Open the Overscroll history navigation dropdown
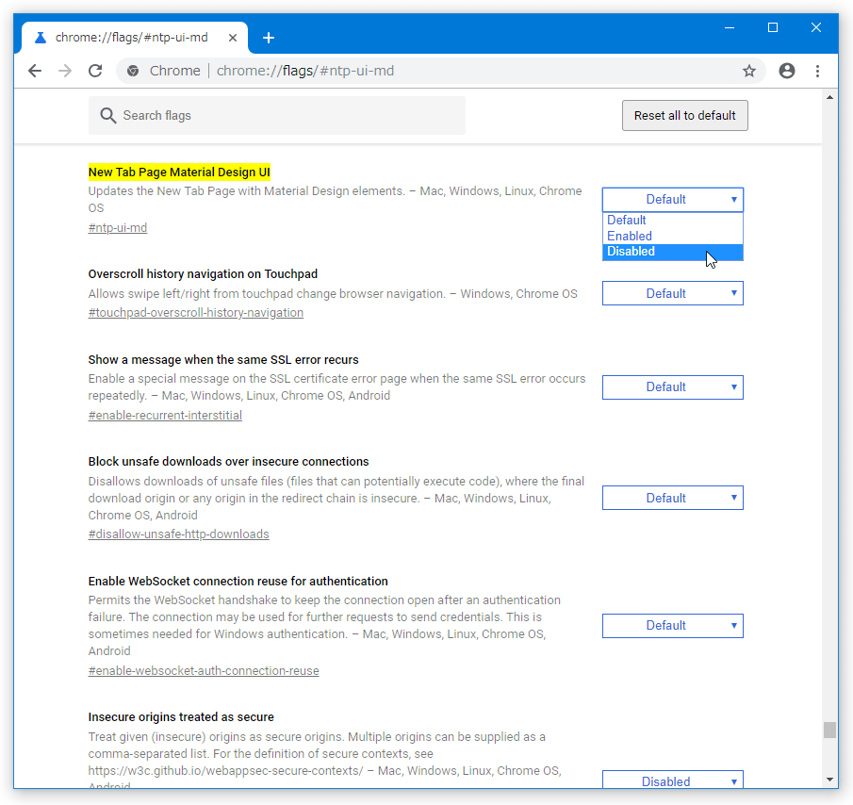The image size is (853, 805). [672, 294]
